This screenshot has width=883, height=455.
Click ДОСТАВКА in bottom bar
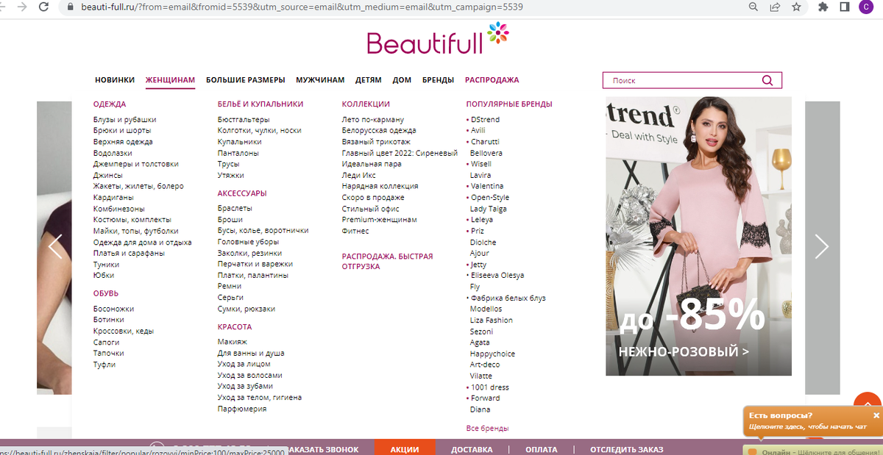[472, 449]
